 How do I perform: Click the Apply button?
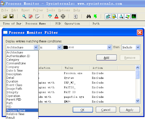click(130, 110)
